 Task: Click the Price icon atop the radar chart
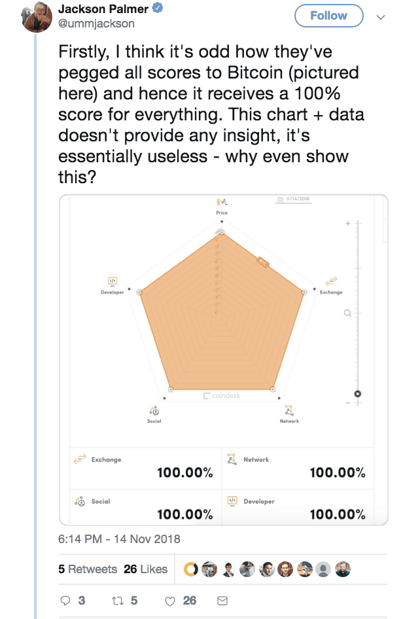coord(222,202)
